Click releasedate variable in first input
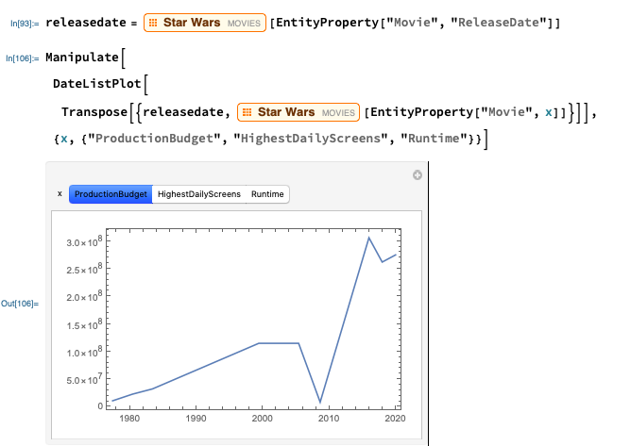 pyautogui.click(x=86, y=23)
